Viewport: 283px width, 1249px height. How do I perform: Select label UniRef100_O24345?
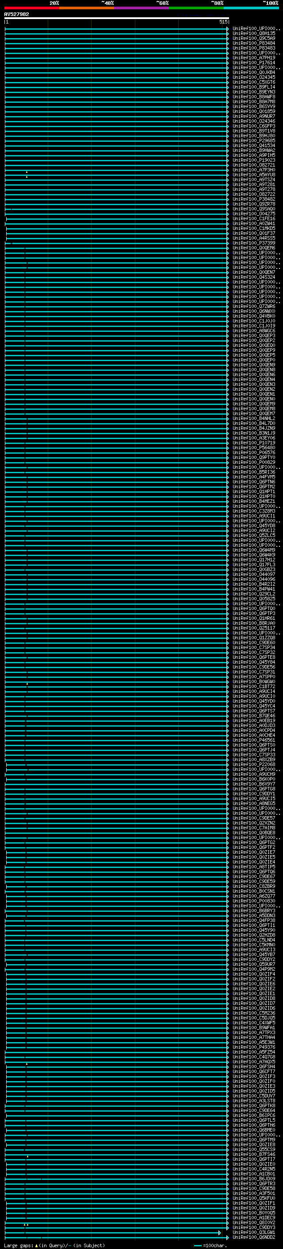pyautogui.click(x=254, y=77)
